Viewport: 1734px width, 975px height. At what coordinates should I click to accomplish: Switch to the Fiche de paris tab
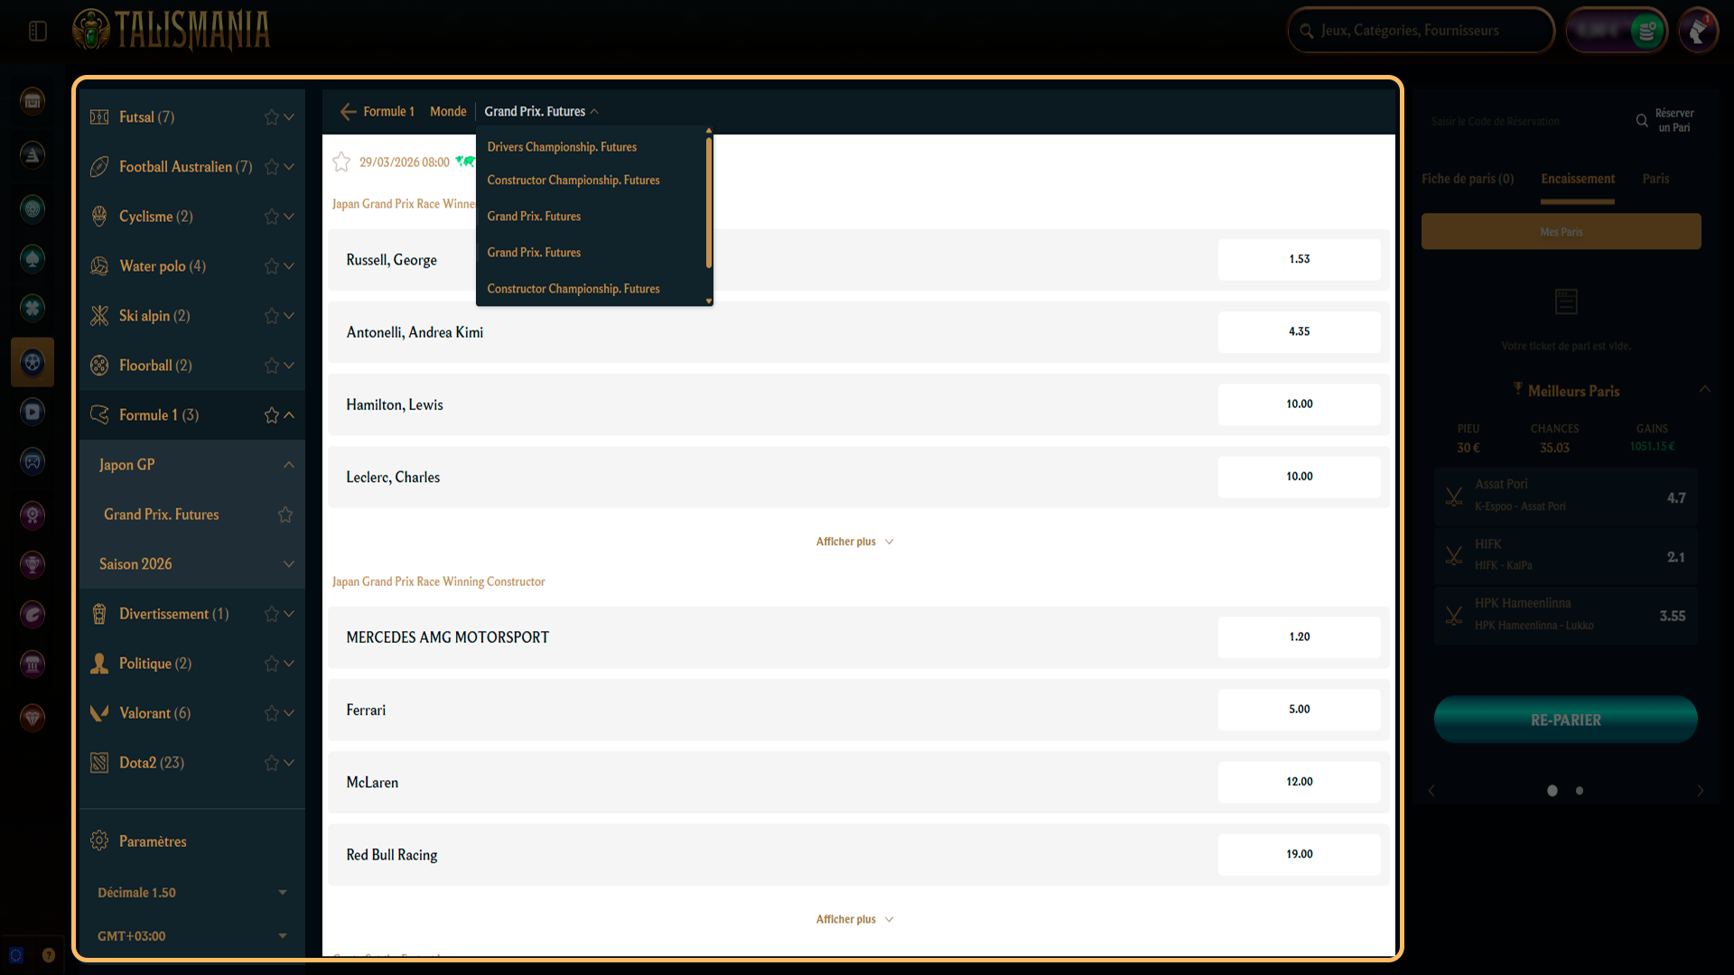[1467, 179]
